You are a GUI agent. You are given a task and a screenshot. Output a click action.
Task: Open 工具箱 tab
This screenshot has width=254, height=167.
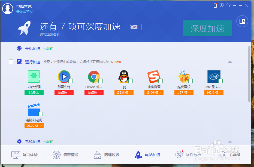pos(229,155)
